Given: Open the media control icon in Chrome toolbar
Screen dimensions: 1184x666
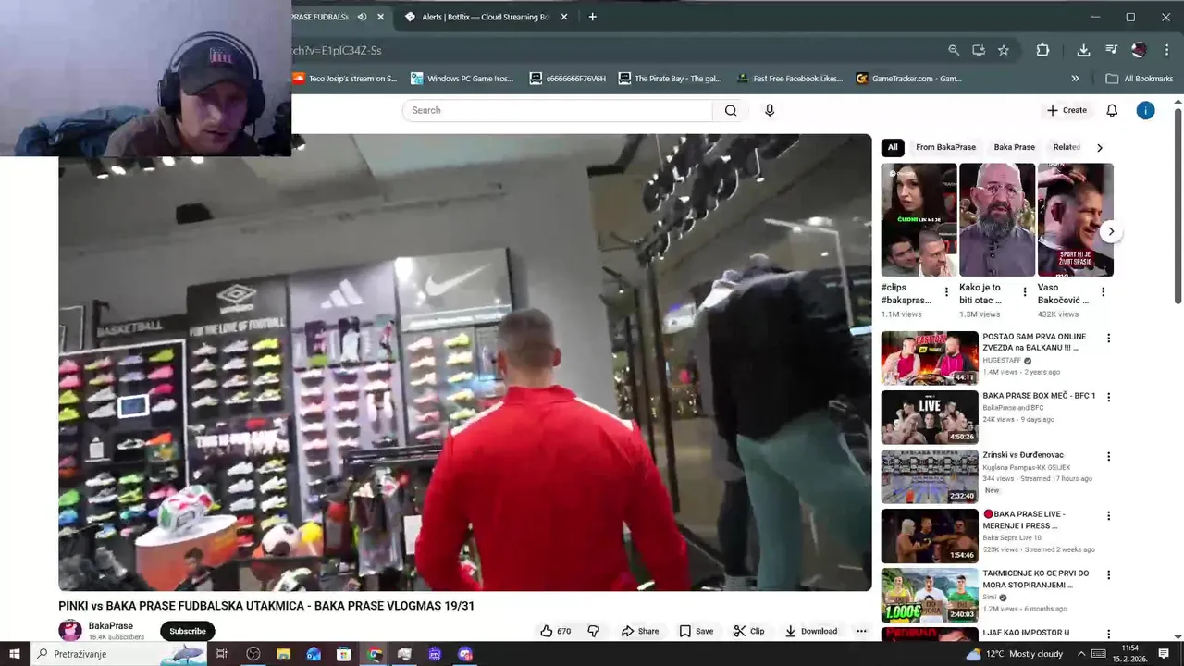Looking at the screenshot, I should coord(1111,50).
